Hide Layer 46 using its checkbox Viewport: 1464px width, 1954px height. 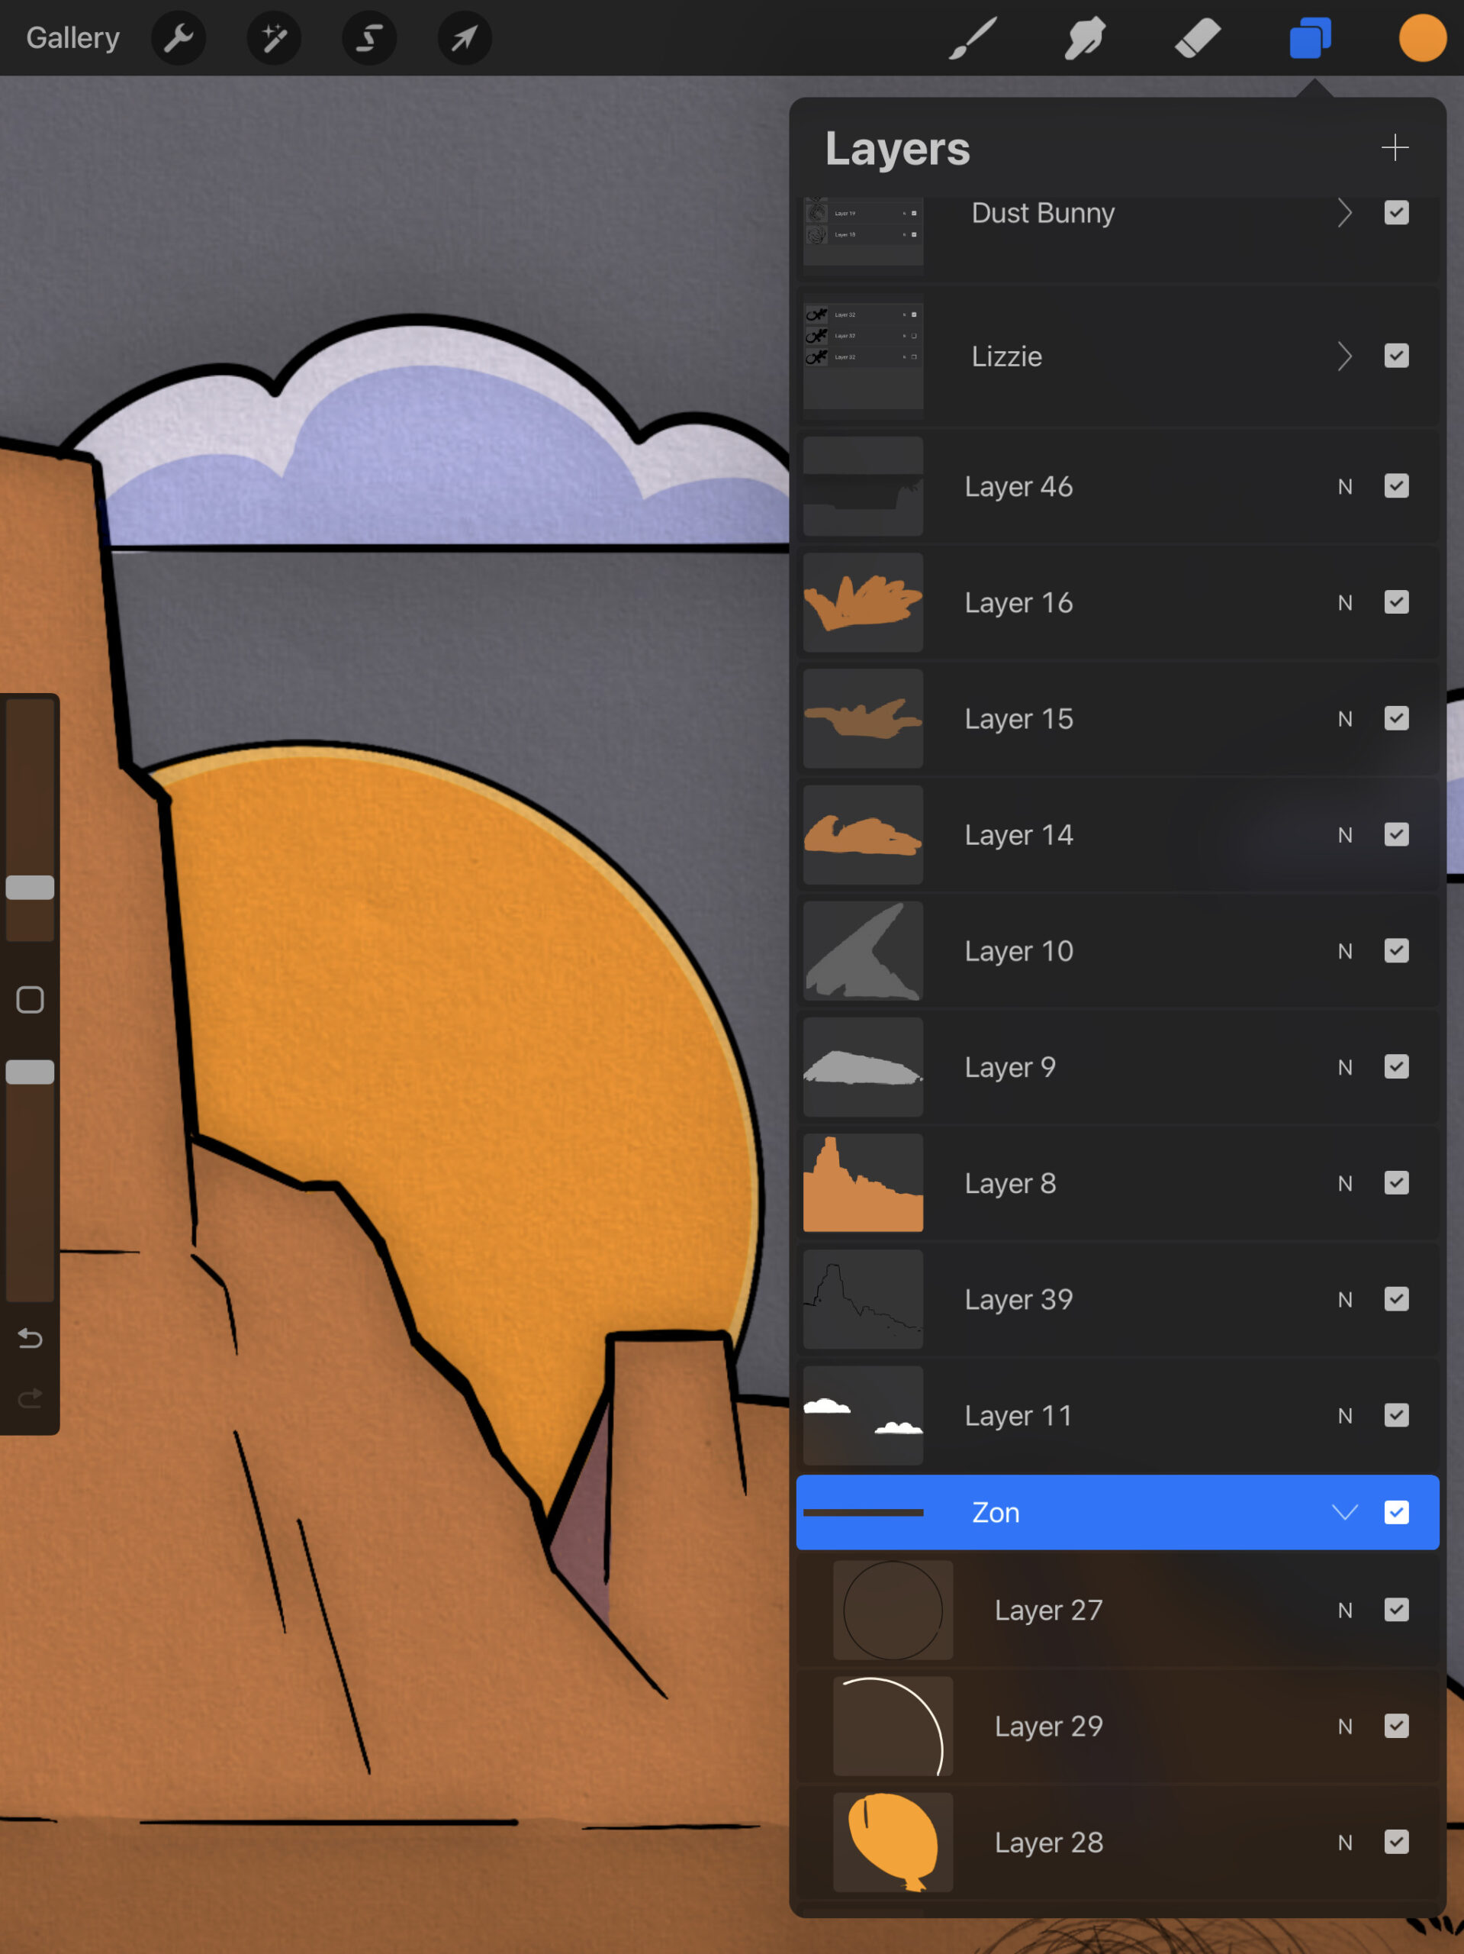1396,486
